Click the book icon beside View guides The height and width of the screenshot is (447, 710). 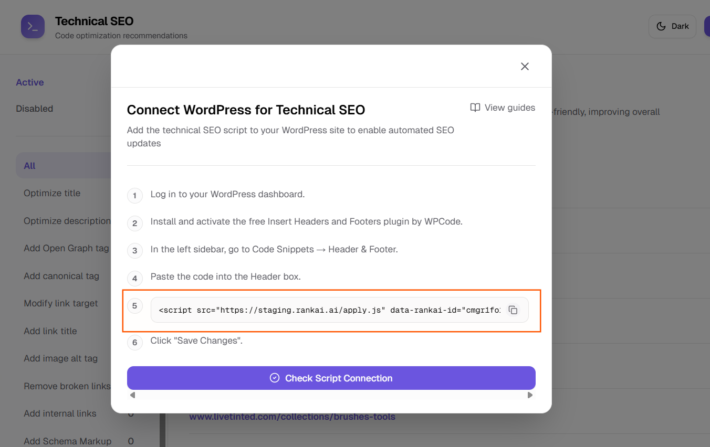tap(475, 108)
